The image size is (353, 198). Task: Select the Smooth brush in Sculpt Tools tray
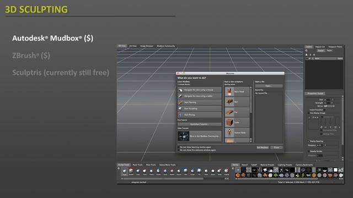tap(131, 172)
